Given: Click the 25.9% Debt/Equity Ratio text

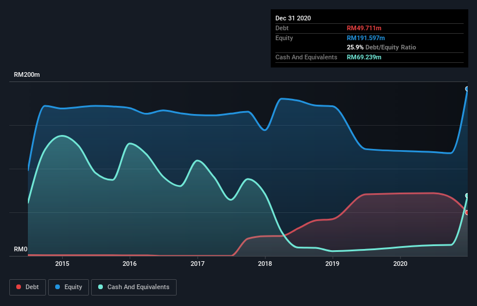Looking at the screenshot, I should pyautogui.click(x=381, y=47).
